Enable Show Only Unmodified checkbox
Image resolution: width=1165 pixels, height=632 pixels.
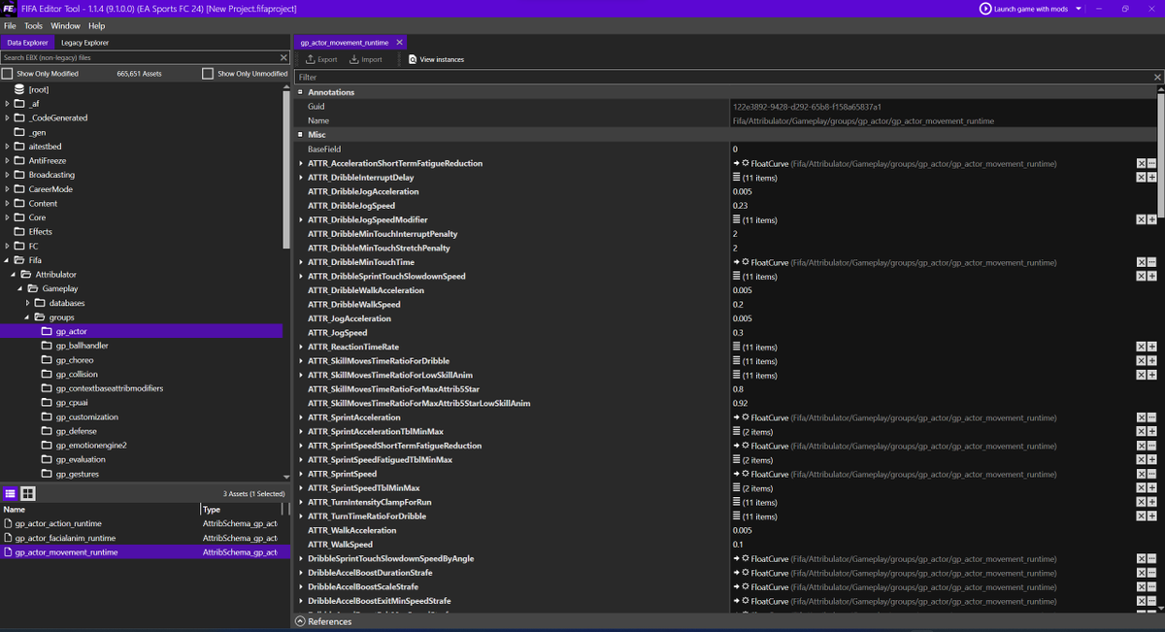click(x=208, y=74)
